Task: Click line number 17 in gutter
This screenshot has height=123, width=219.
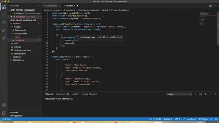Action: (47, 57)
